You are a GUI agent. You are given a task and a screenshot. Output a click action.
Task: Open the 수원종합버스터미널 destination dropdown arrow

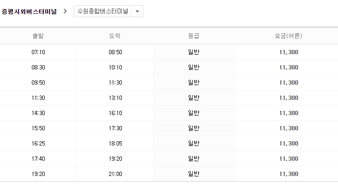click(137, 11)
